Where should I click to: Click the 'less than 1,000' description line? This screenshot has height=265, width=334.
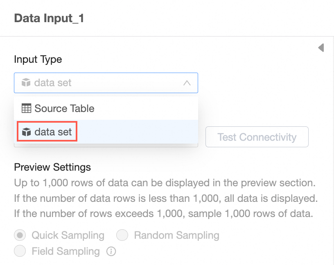166,199
